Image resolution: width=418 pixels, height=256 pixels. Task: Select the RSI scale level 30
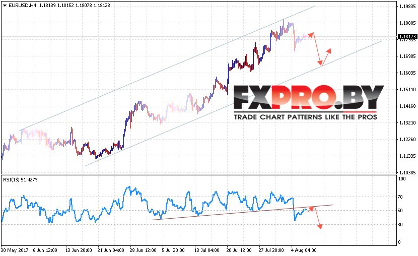point(400,225)
